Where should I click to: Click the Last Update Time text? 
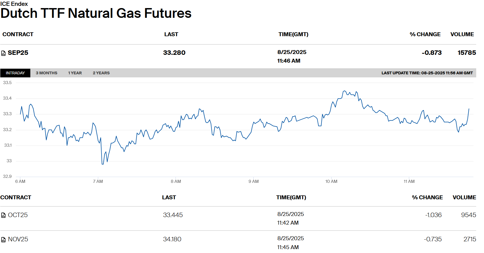click(427, 73)
